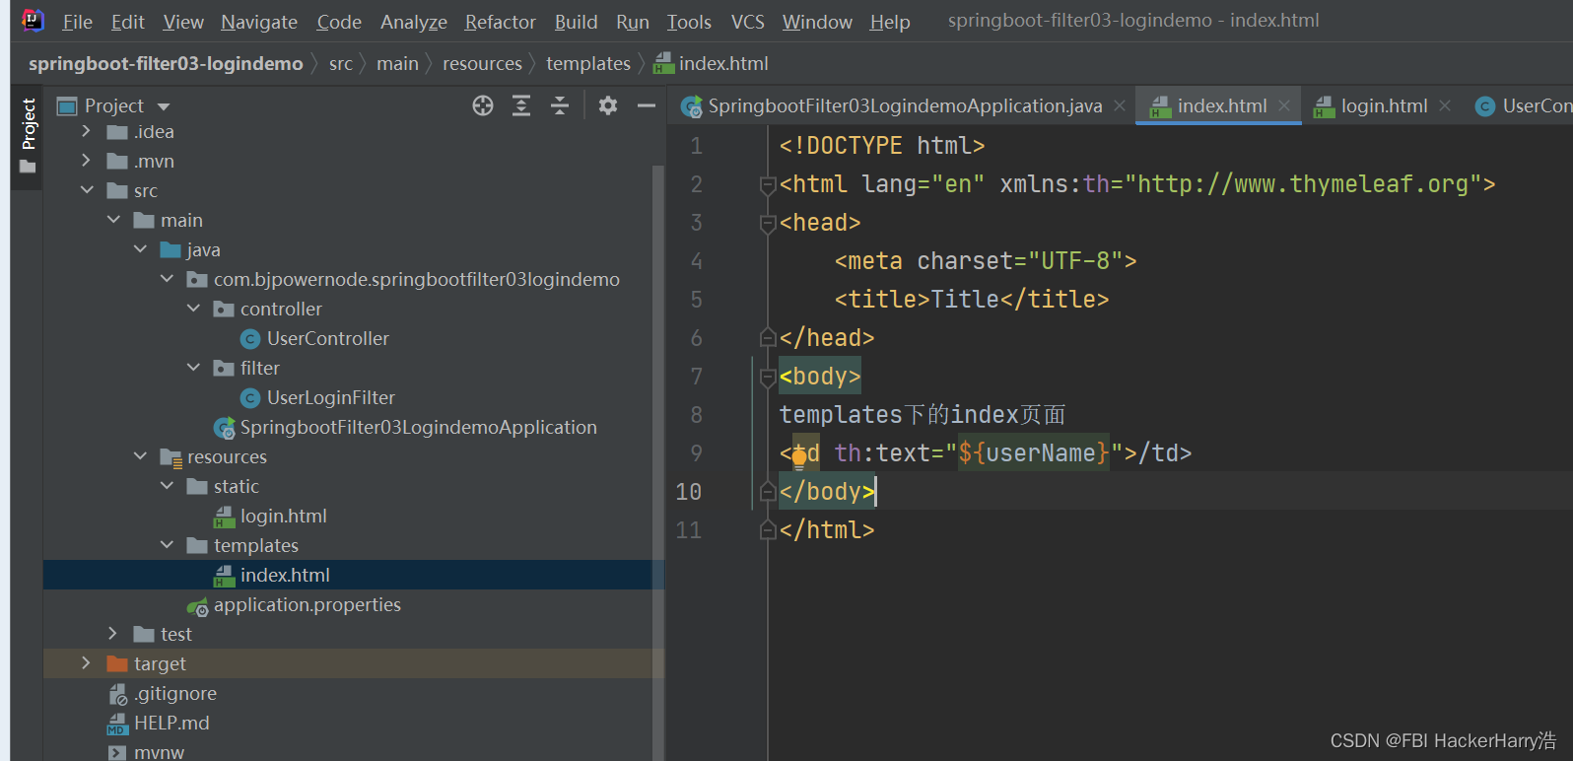Open the Refactor menu
The width and height of the screenshot is (1573, 761).
coord(501,22)
